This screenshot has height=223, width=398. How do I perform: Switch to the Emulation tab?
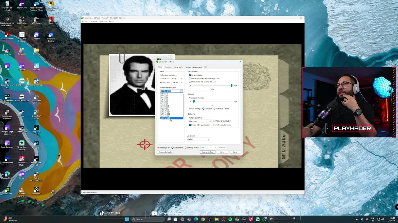tap(168, 67)
